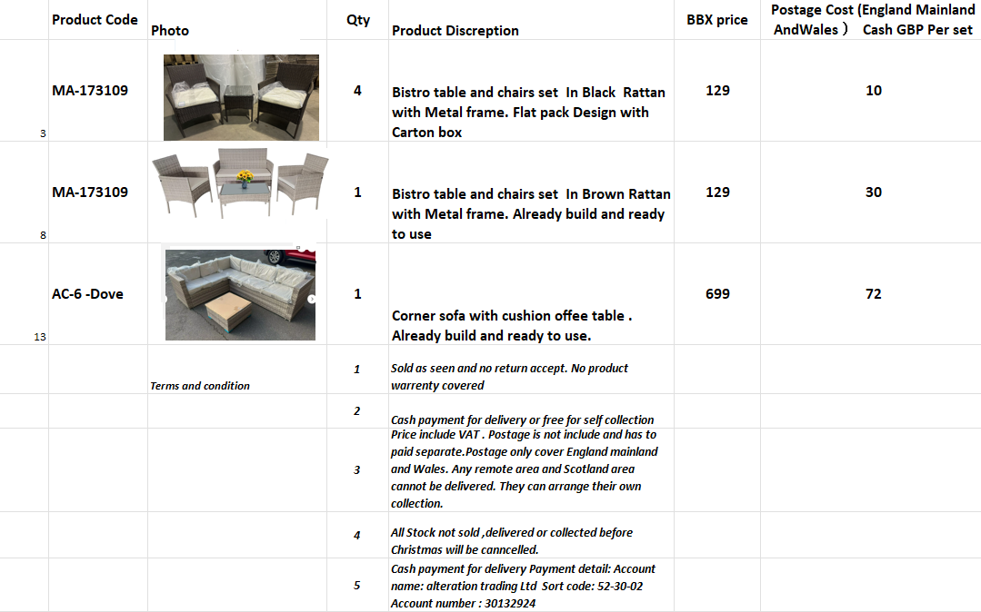Click the BBX price header cell
This screenshot has width=981, height=612.
point(717,20)
